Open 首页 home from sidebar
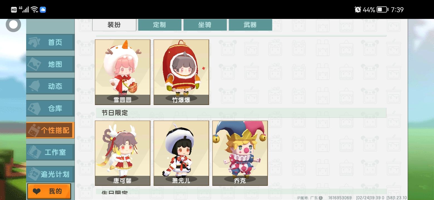This screenshot has height=200, width=434. (50, 42)
